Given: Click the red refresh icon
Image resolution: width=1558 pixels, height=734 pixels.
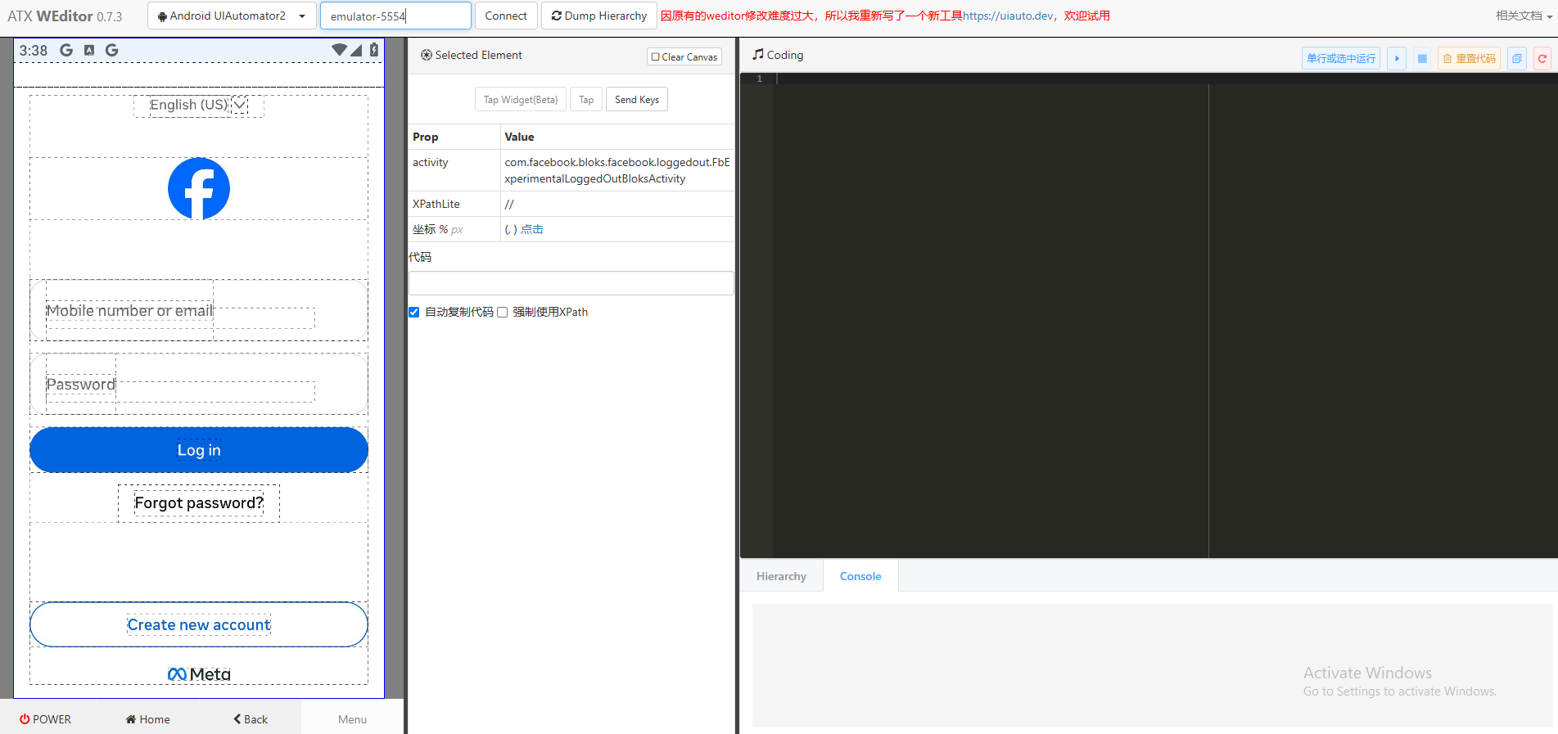Looking at the screenshot, I should (x=1542, y=58).
